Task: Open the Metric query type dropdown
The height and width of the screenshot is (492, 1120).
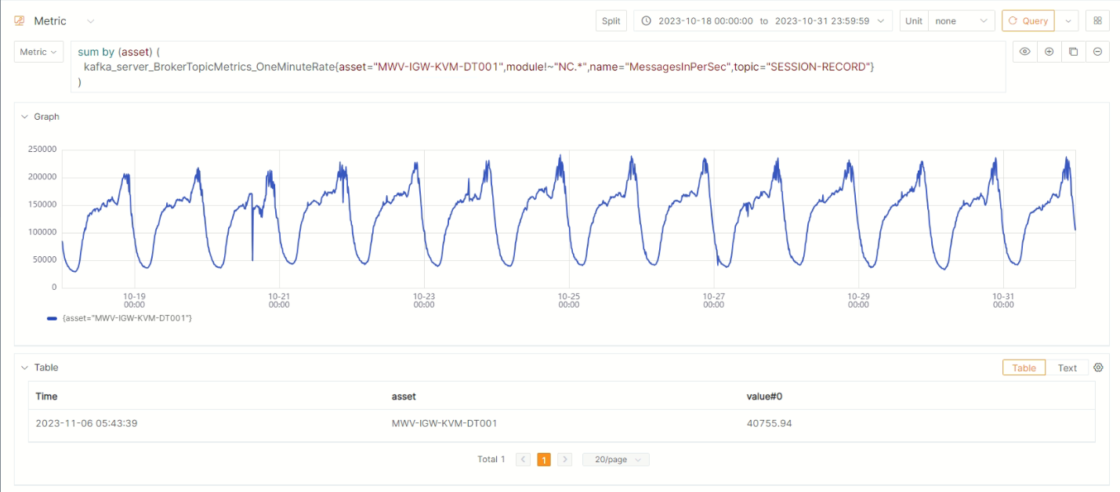Action: coord(38,52)
